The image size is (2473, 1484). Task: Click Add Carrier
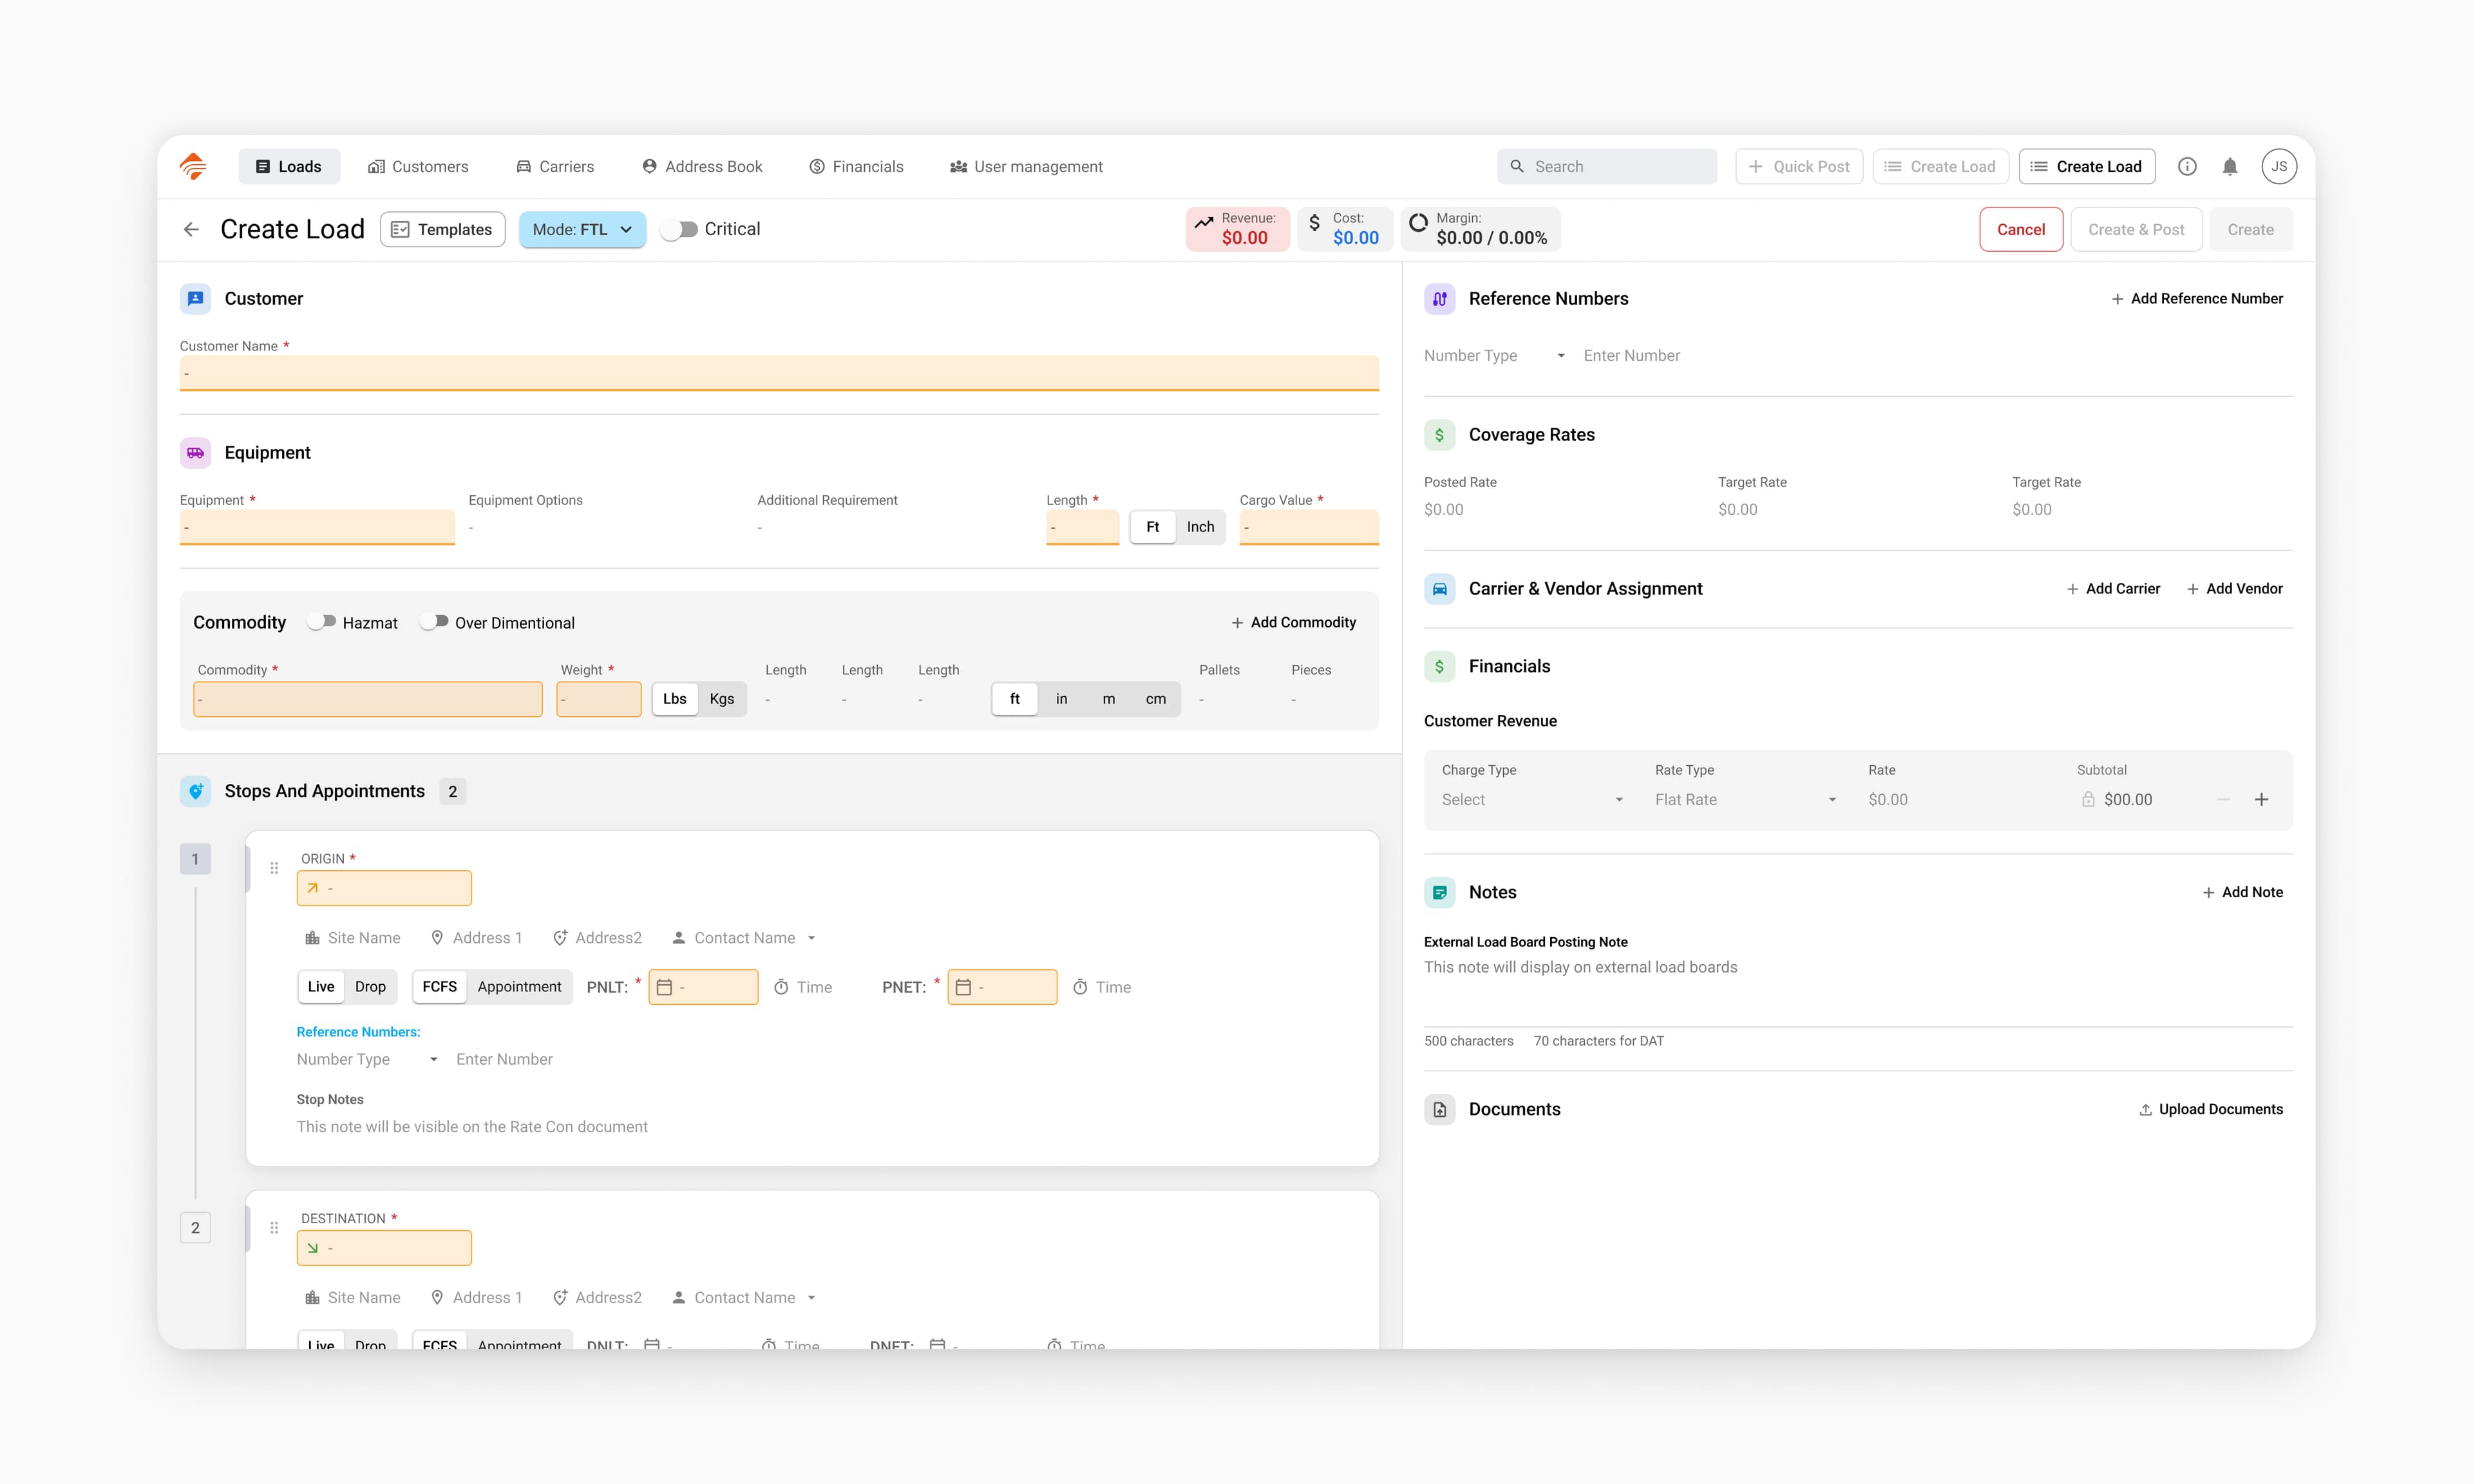2112,588
